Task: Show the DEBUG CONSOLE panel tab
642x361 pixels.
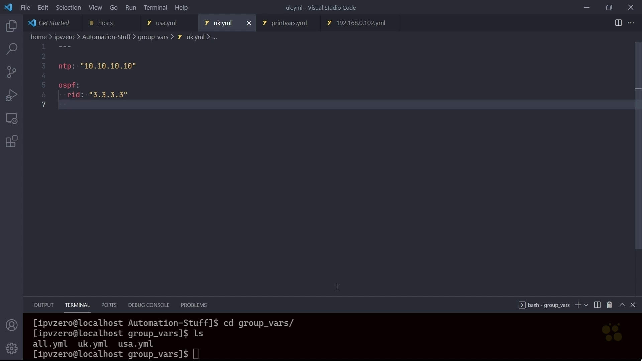Action: pos(149,305)
